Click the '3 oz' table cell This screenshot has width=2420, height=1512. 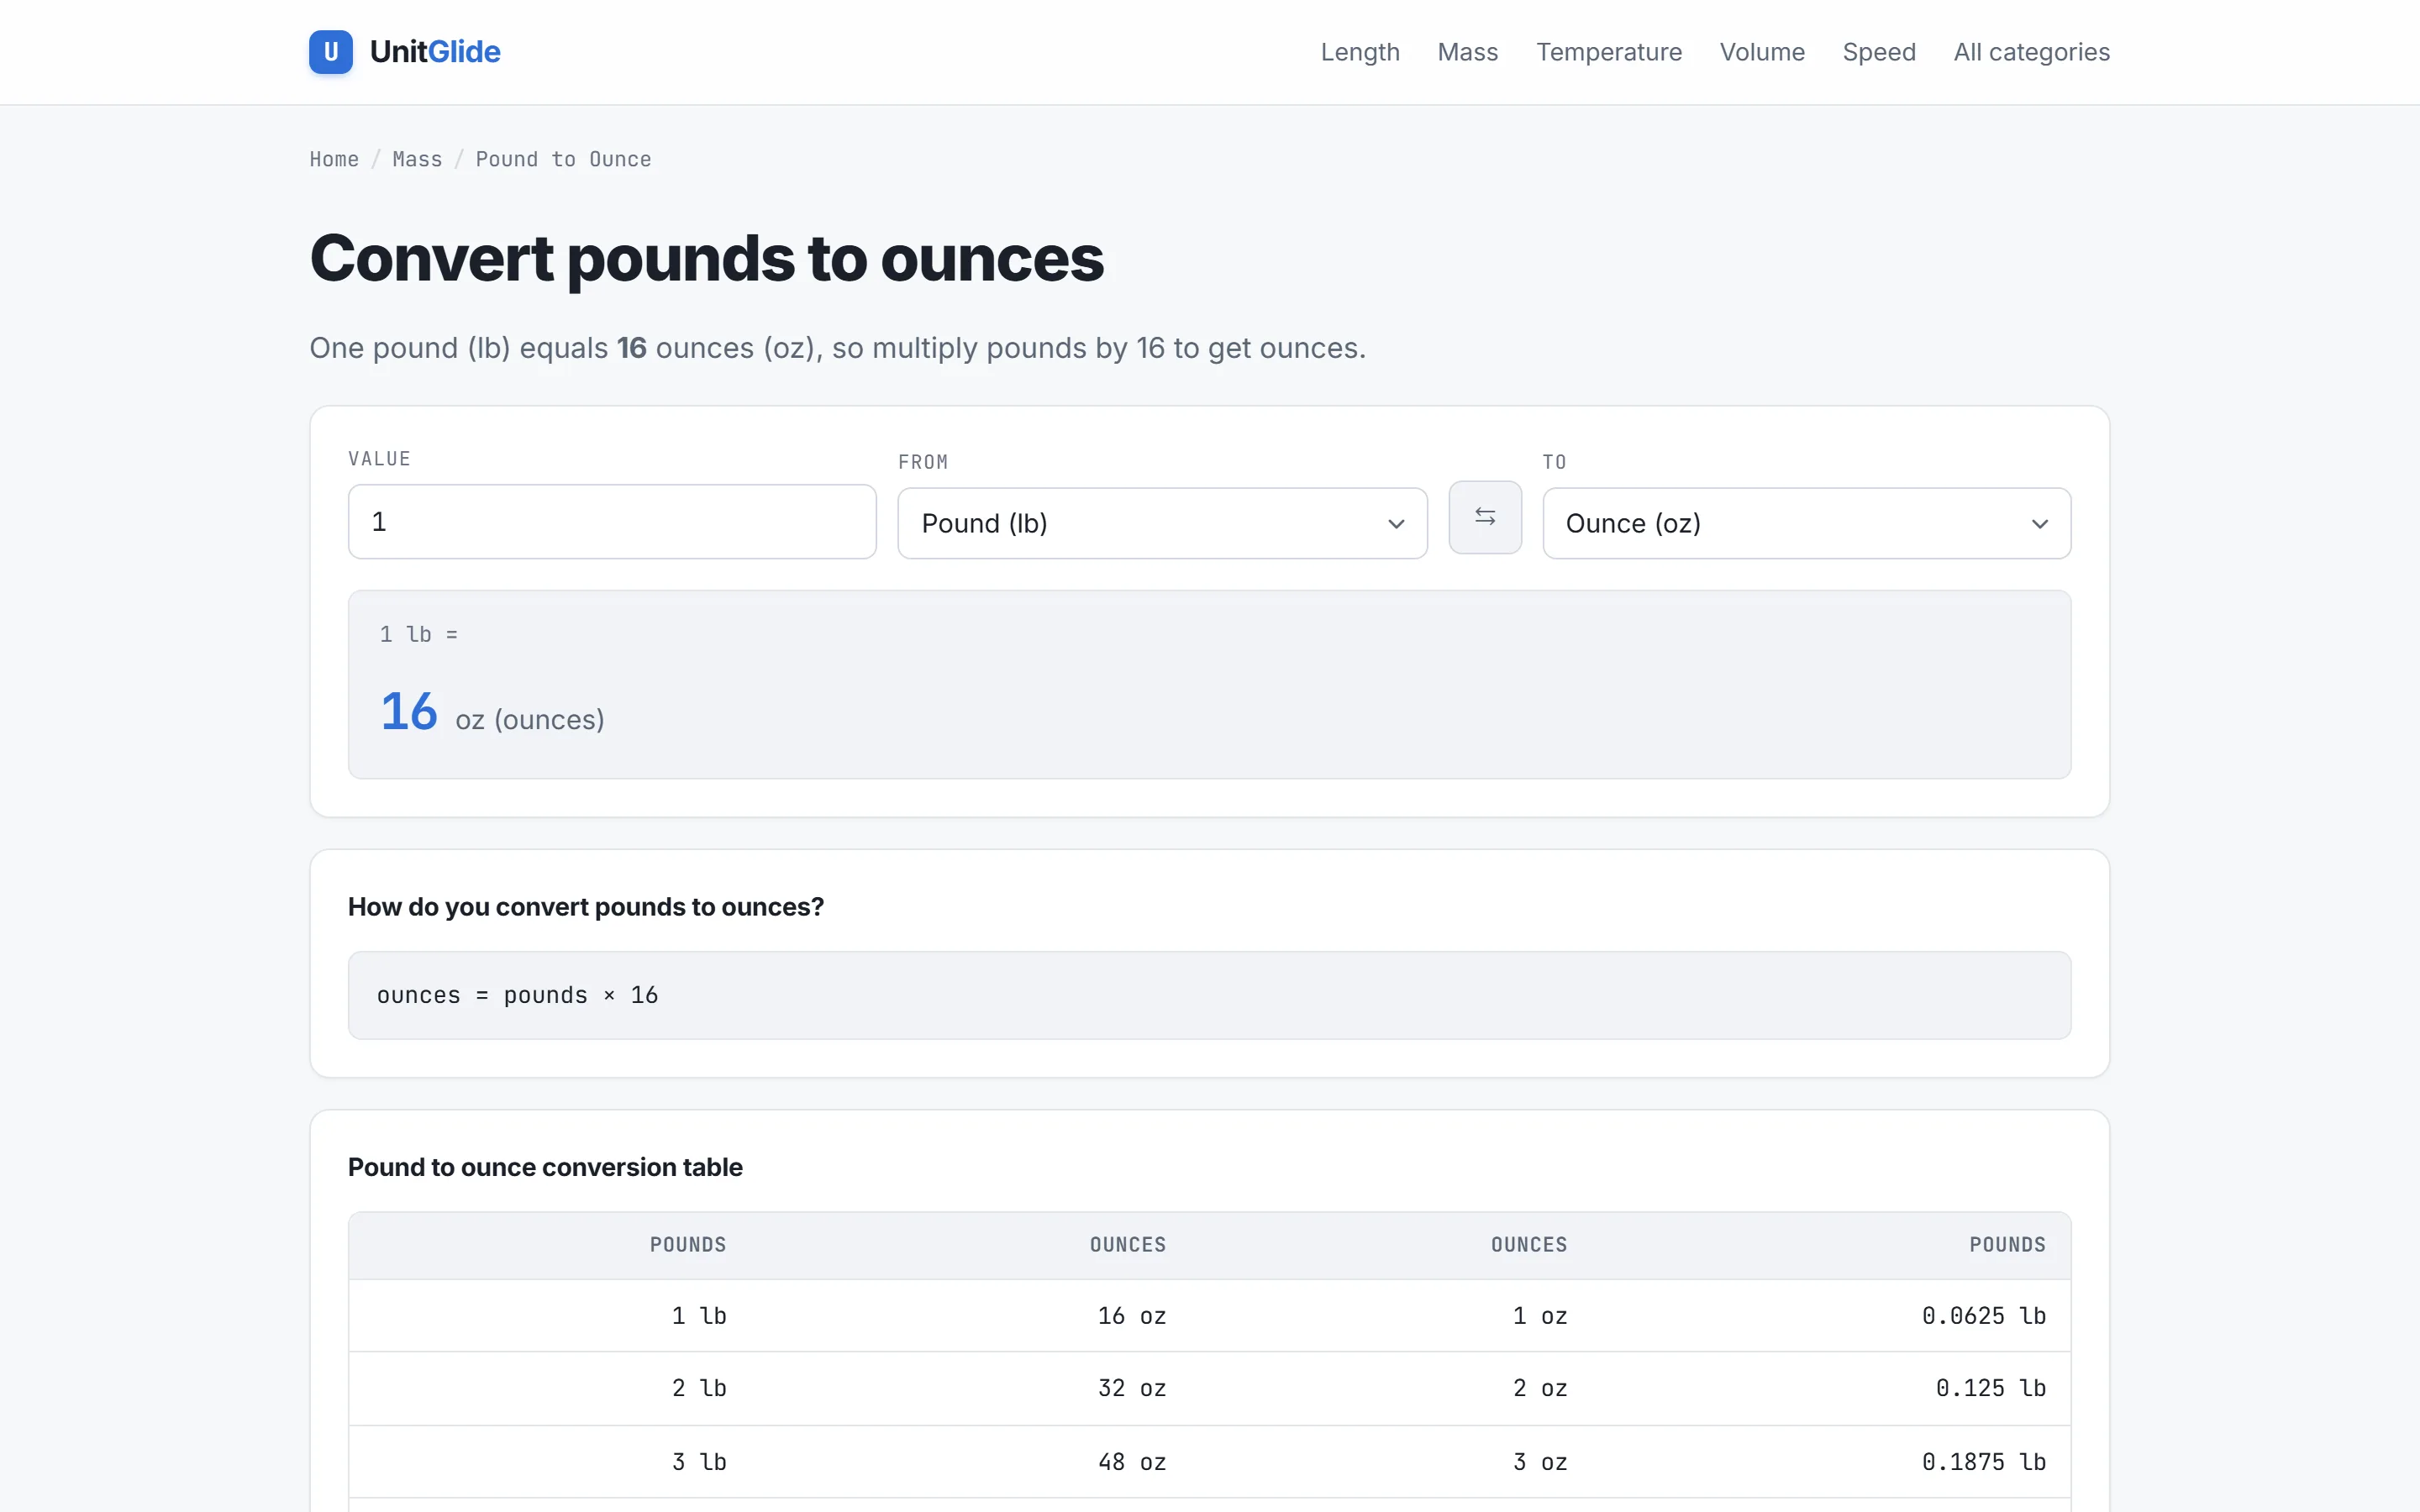(1540, 1462)
